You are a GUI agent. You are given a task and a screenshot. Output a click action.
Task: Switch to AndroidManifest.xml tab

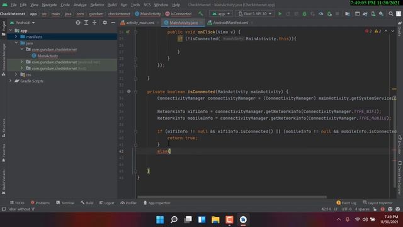(230, 23)
